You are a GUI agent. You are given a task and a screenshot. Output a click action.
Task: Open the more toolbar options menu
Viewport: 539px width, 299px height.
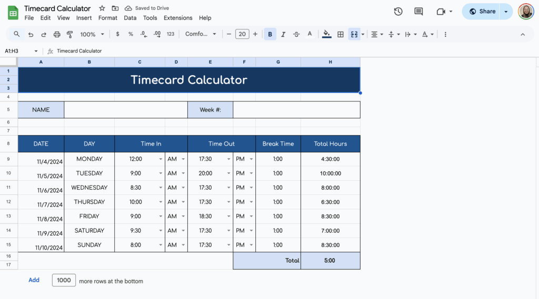click(x=445, y=34)
